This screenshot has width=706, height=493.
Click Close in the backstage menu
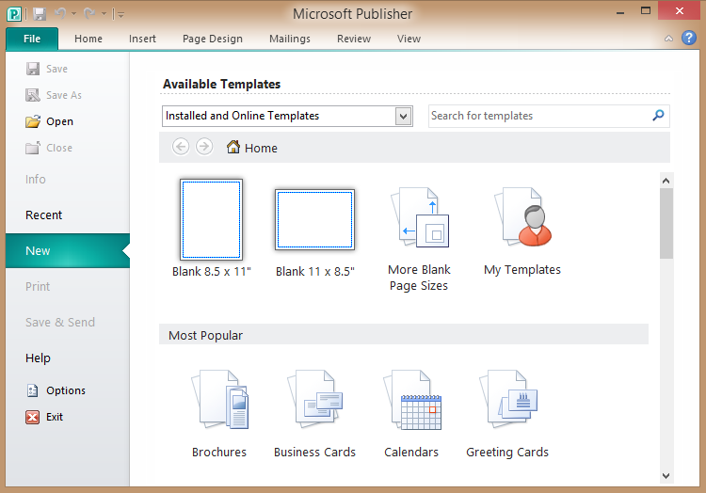(49, 148)
